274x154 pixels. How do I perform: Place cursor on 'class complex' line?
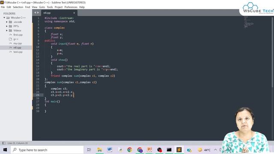[54, 28]
